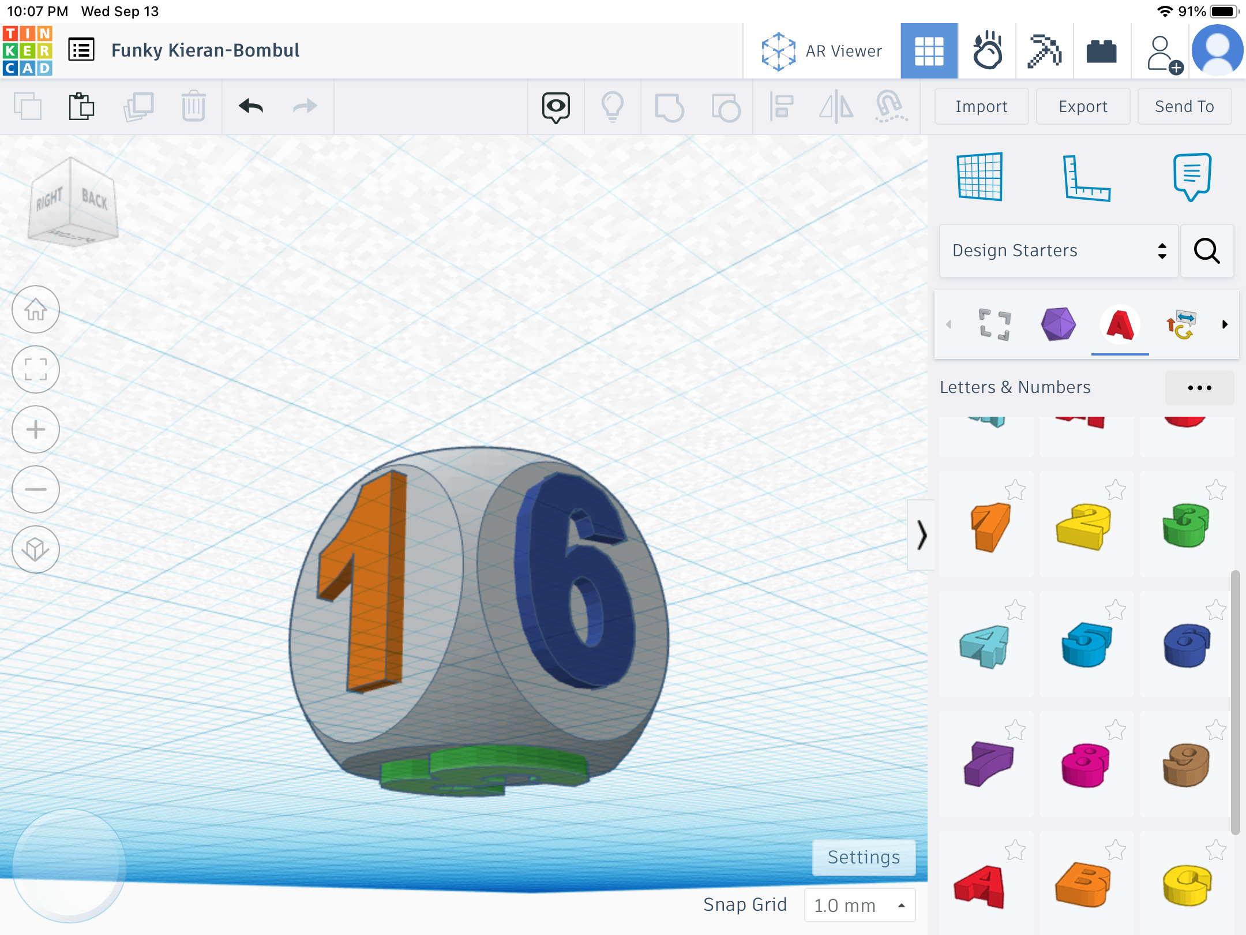Image resolution: width=1246 pixels, height=935 pixels.
Task: Toggle show all lightbulb icon
Action: 613,107
